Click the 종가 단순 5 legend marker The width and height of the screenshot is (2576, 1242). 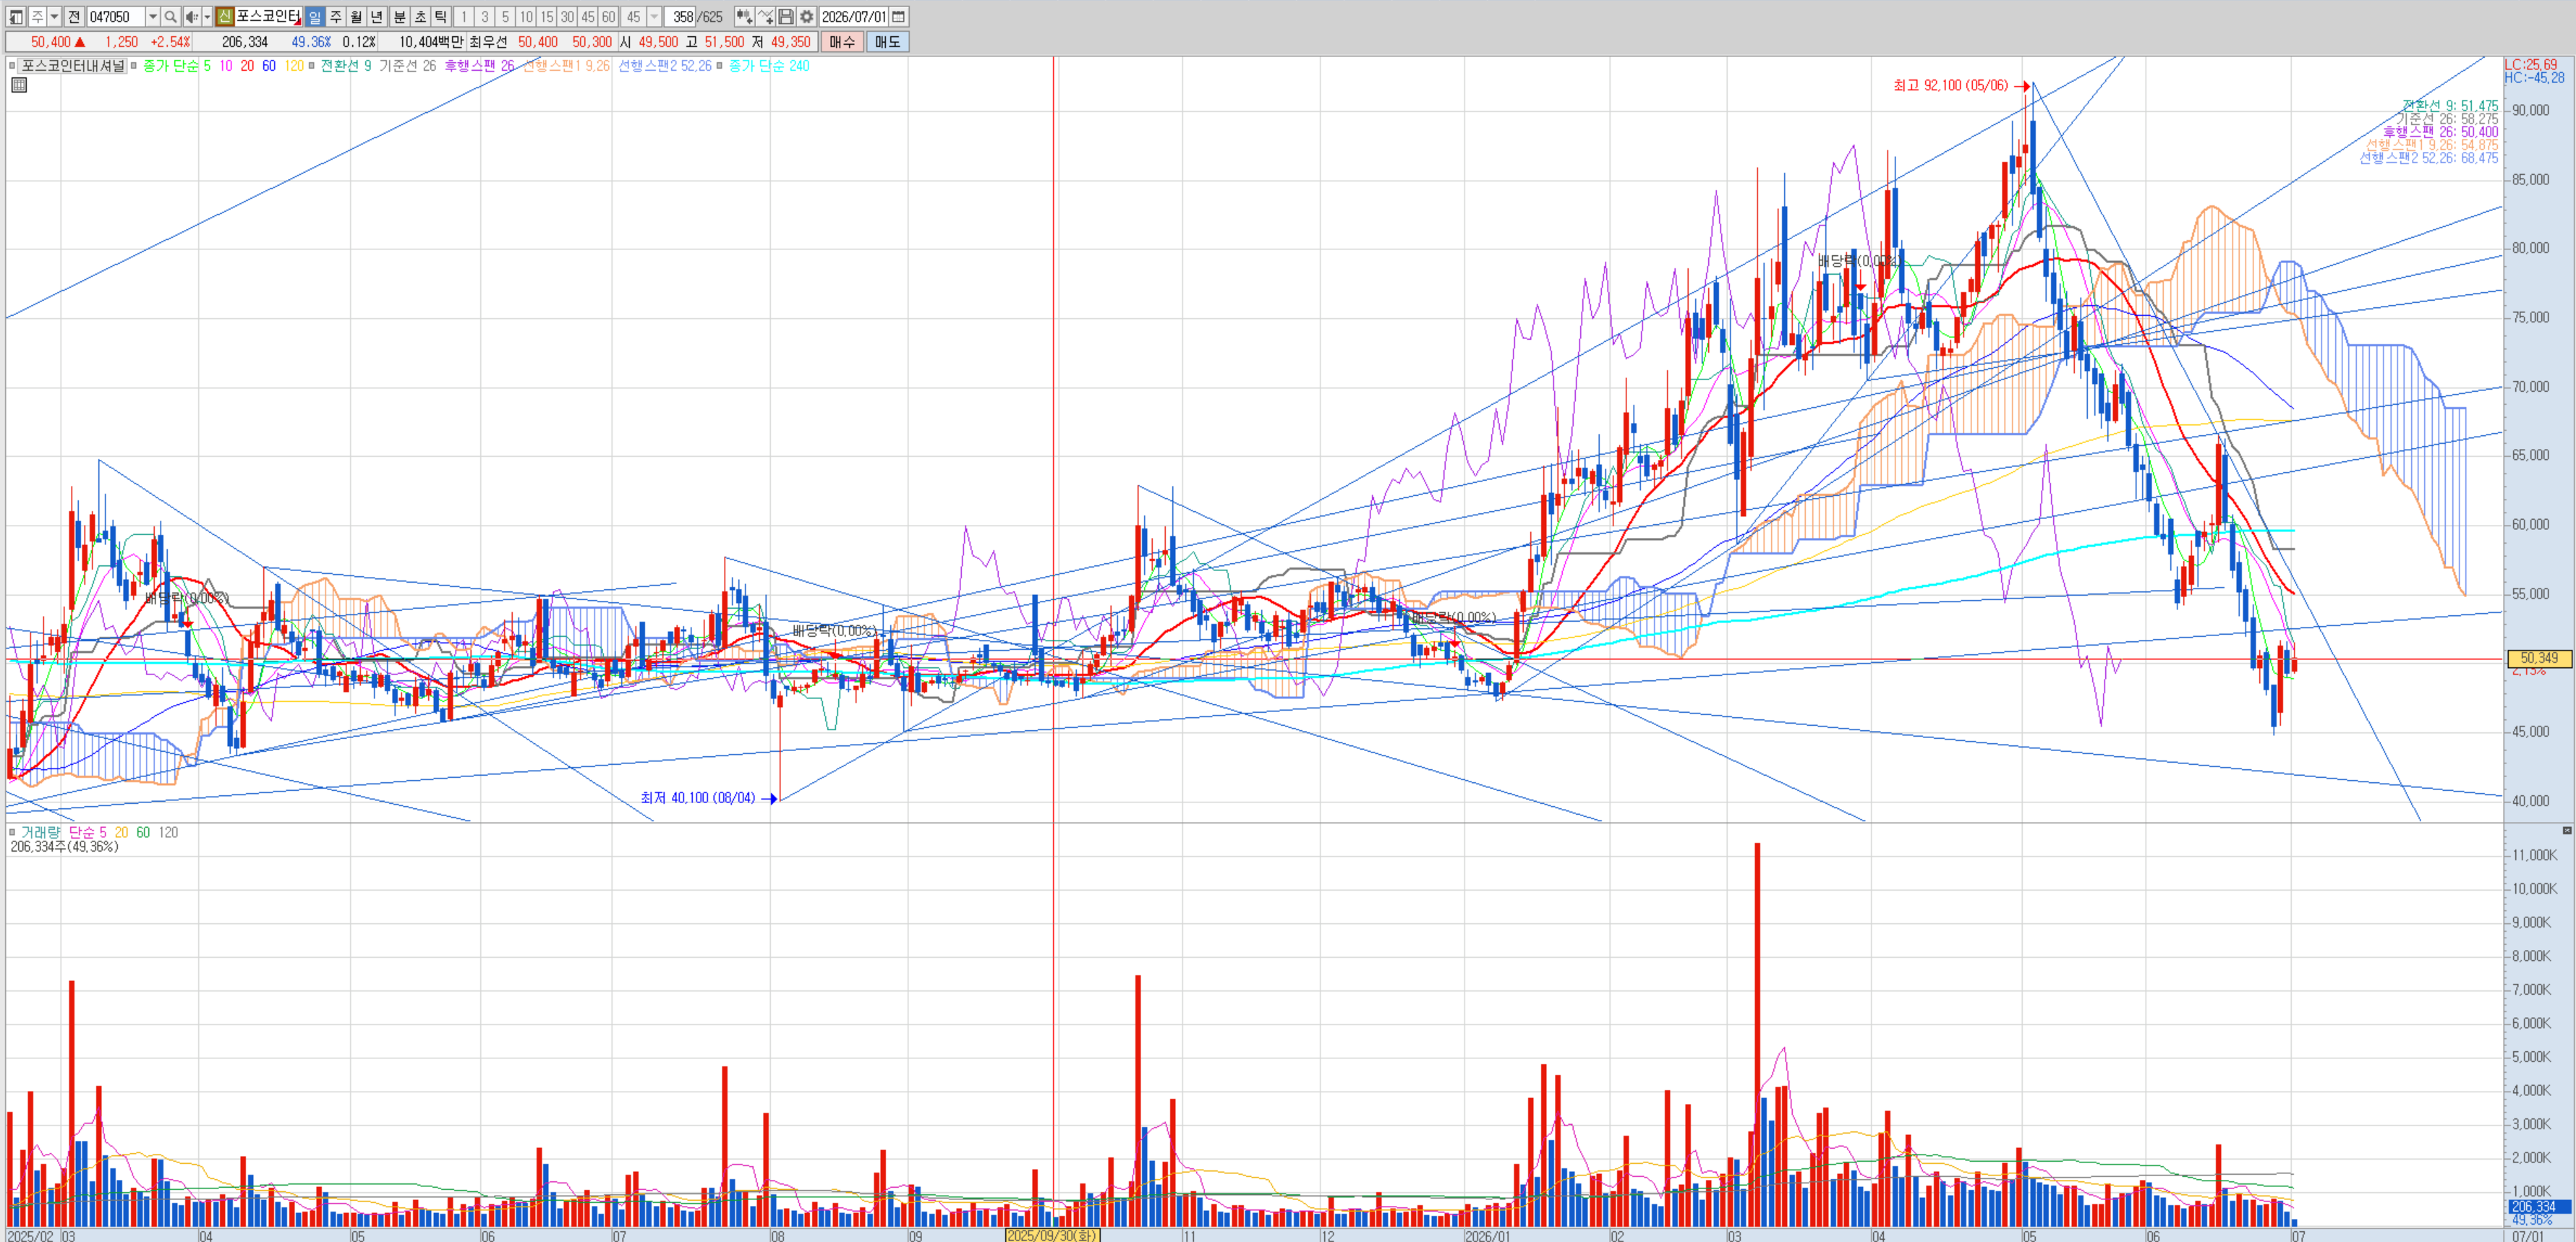134,66
